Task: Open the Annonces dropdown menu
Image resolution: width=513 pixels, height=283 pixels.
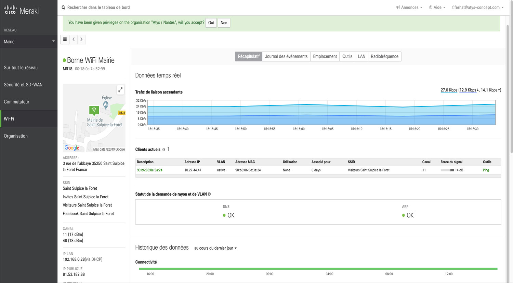Action: 409,8
